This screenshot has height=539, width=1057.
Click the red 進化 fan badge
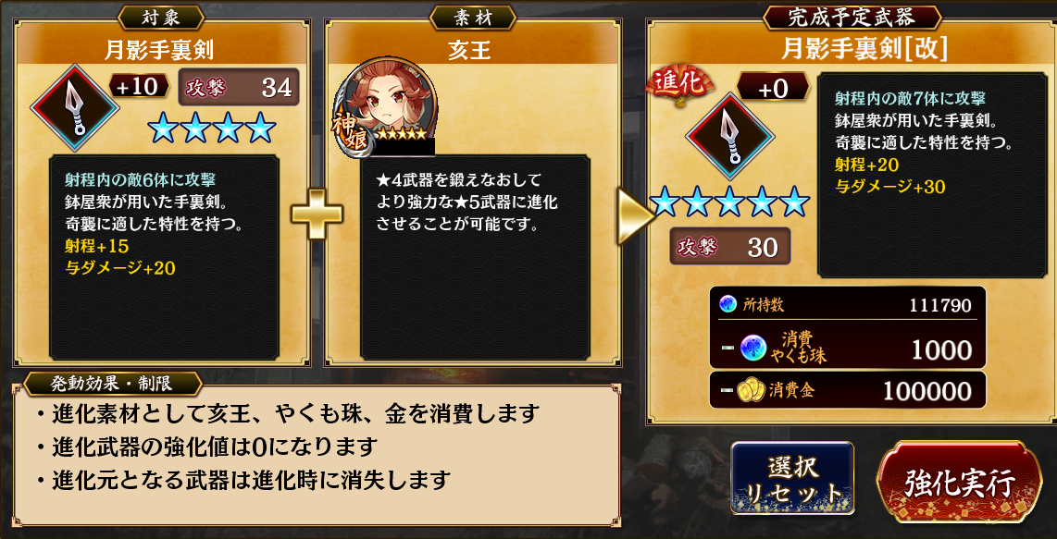point(672,85)
